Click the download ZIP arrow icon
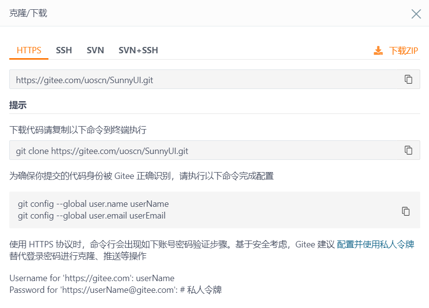Image resolution: width=429 pixels, height=308 pixels. coord(378,51)
